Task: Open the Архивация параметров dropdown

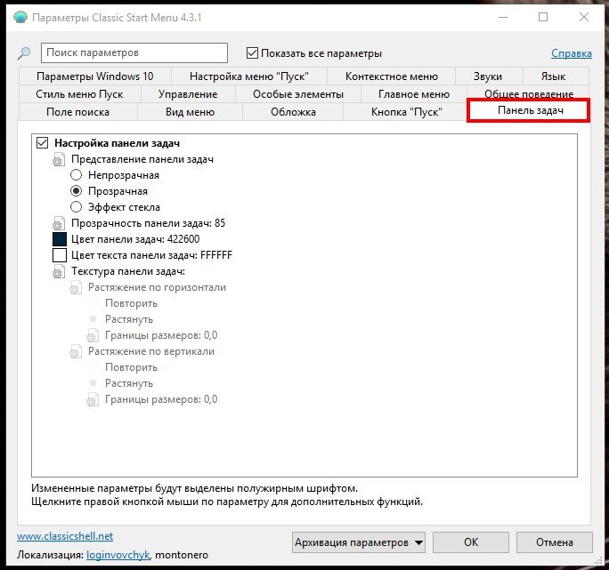Action: 359,542
